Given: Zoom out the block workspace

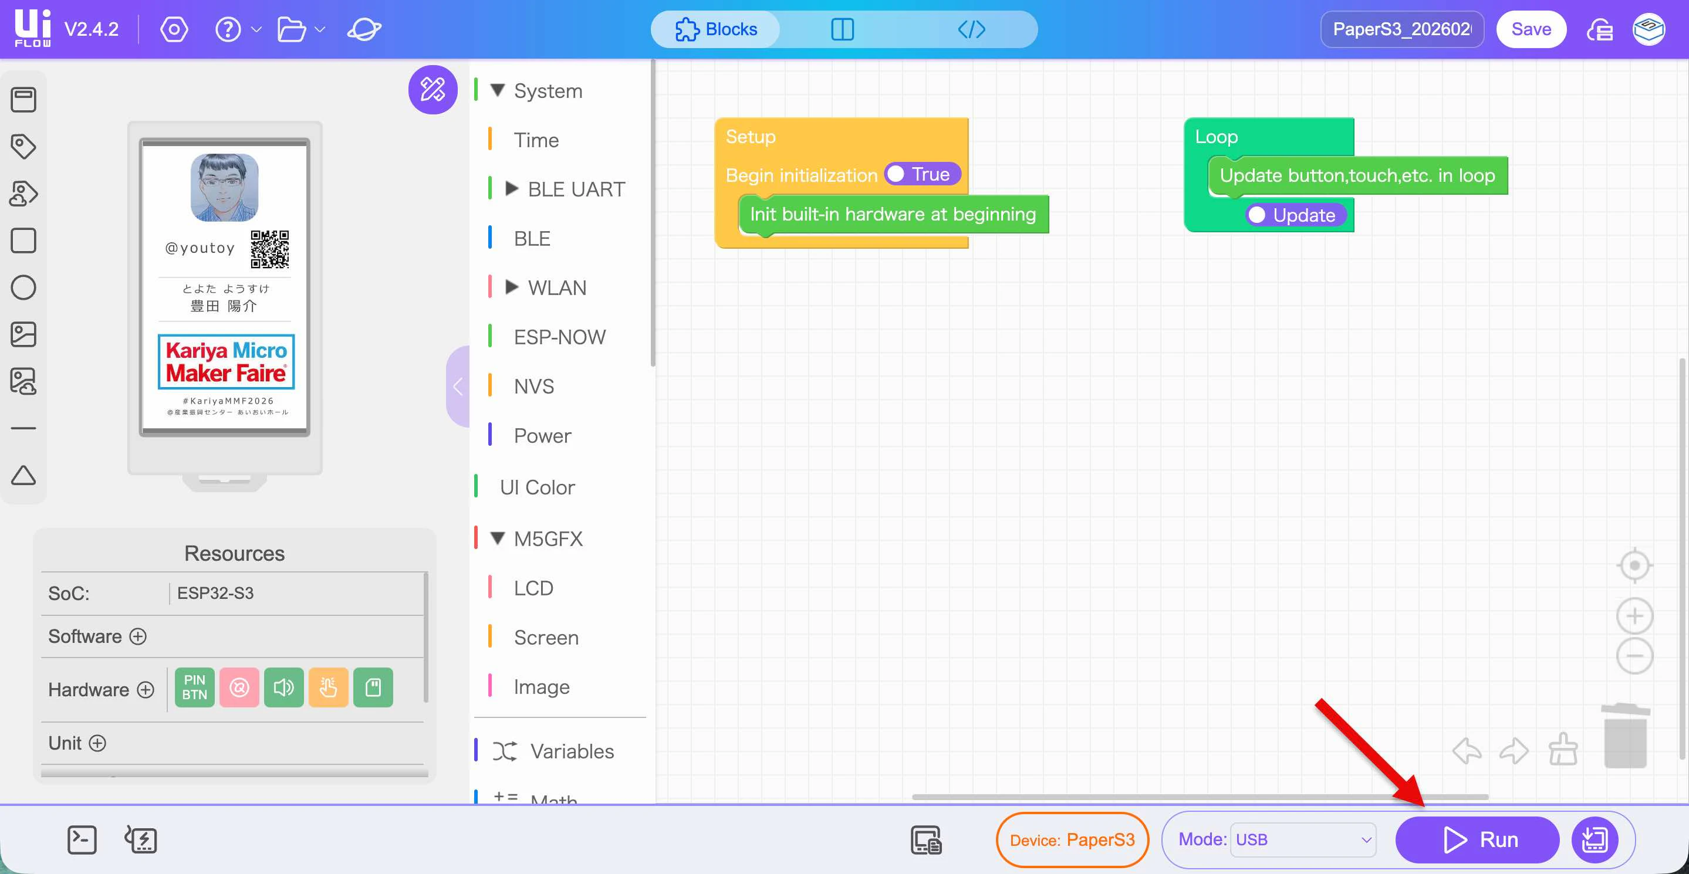Looking at the screenshot, I should [1634, 656].
